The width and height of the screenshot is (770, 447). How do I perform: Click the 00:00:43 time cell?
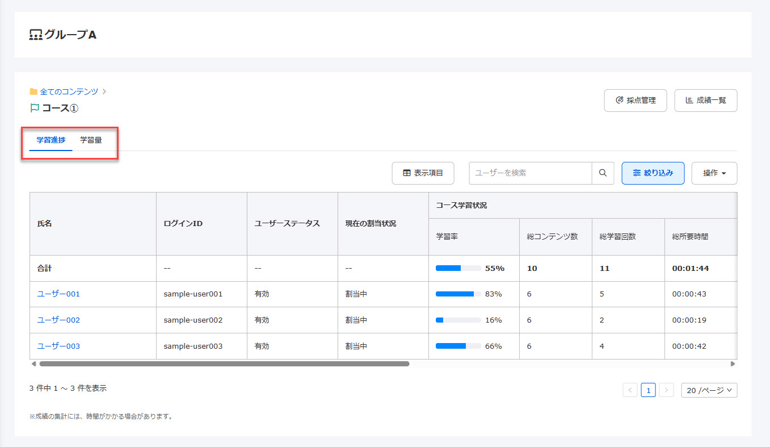(x=701, y=294)
